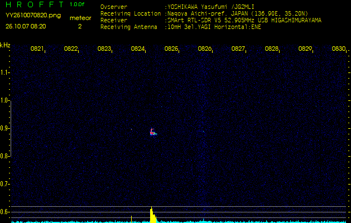Click the HROFFT title text
The image size is (351, 223).
pos(34,5)
